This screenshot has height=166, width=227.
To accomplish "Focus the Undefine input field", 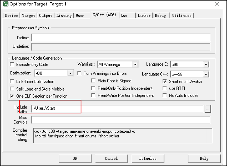I will tap(121, 46).
